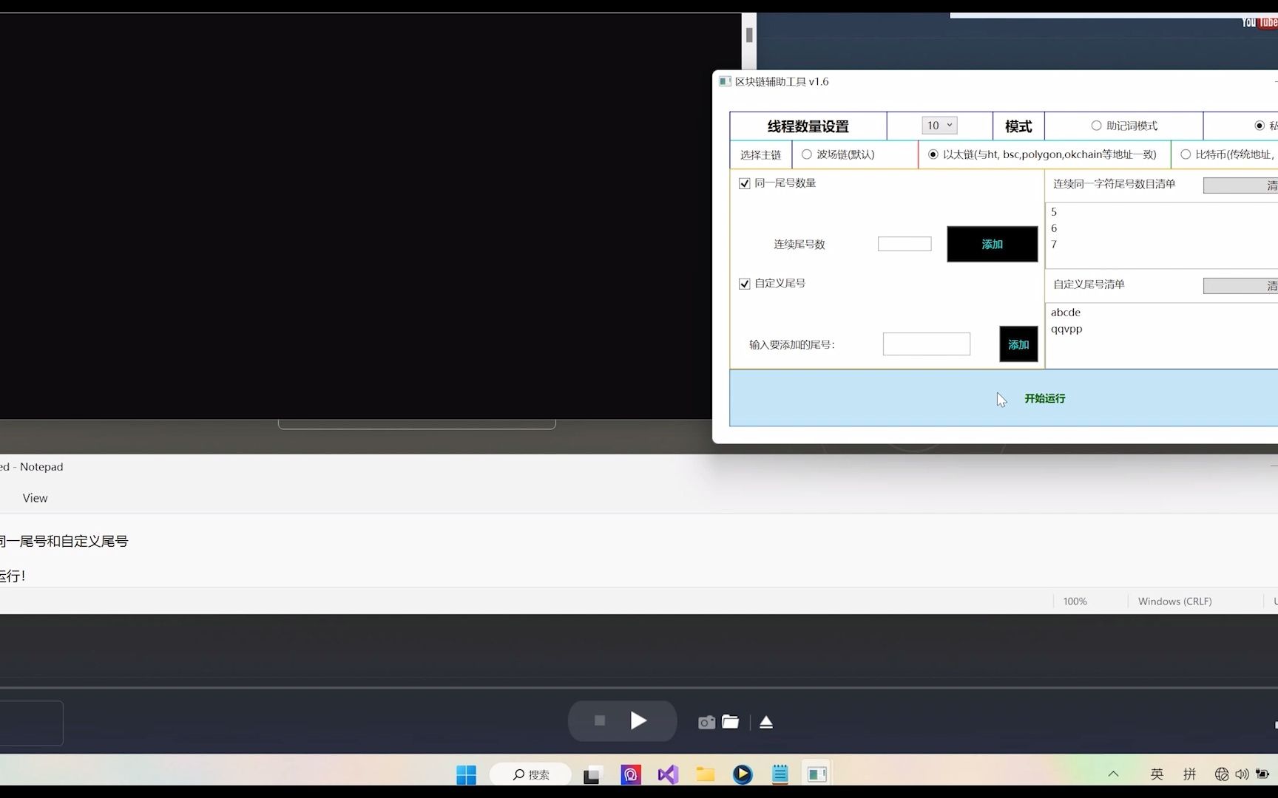The width and height of the screenshot is (1278, 798).
Task: Open Visual Studio from the taskbar
Action: (x=668, y=774)
